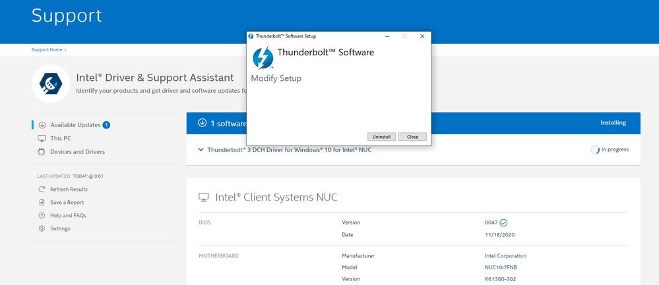Click the Support page header title
The width and height of the screenshot is (659, 285).
tap(67, 16)
